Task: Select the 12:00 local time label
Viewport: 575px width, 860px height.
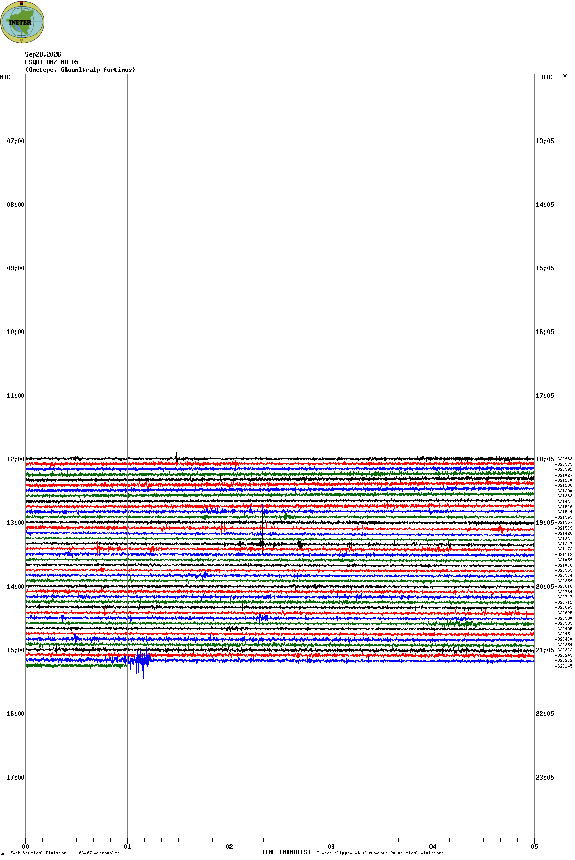Action: pyautogui.click(x=16, y=459)
